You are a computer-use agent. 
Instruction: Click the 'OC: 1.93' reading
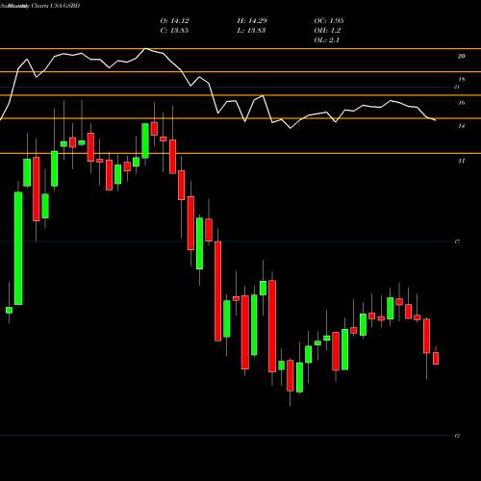click(x=329, y=21)
